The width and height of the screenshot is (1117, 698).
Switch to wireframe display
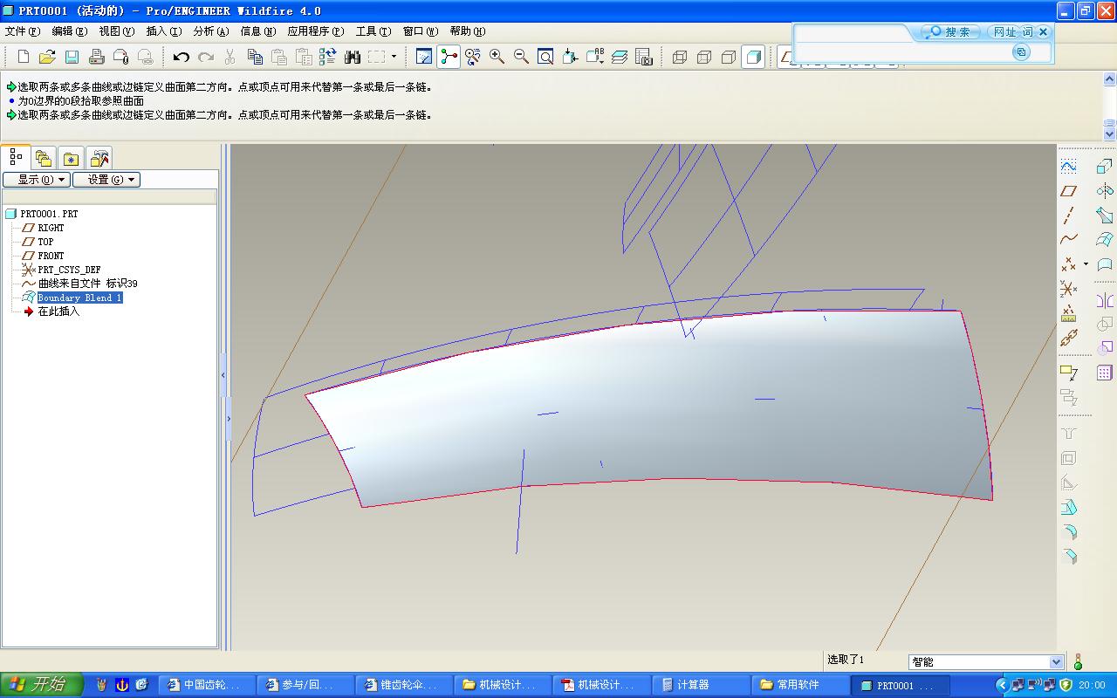[680, 57]
